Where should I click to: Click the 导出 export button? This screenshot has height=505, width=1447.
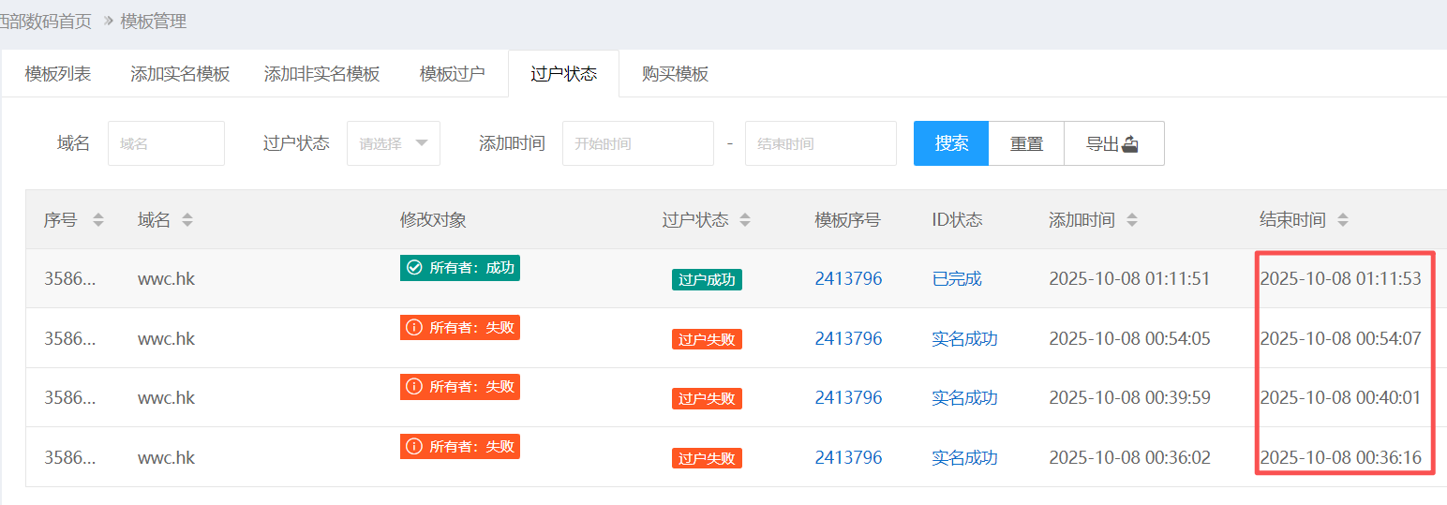click(1114, 143)
